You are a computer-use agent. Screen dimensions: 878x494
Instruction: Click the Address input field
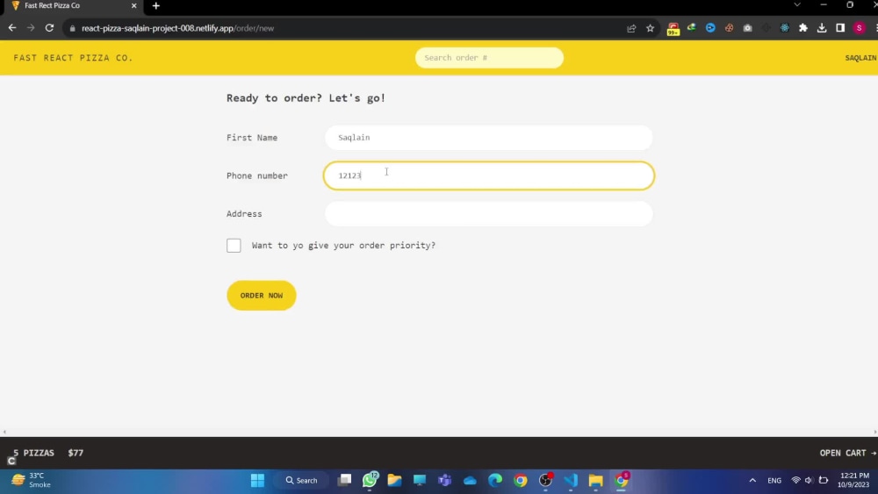488,214
